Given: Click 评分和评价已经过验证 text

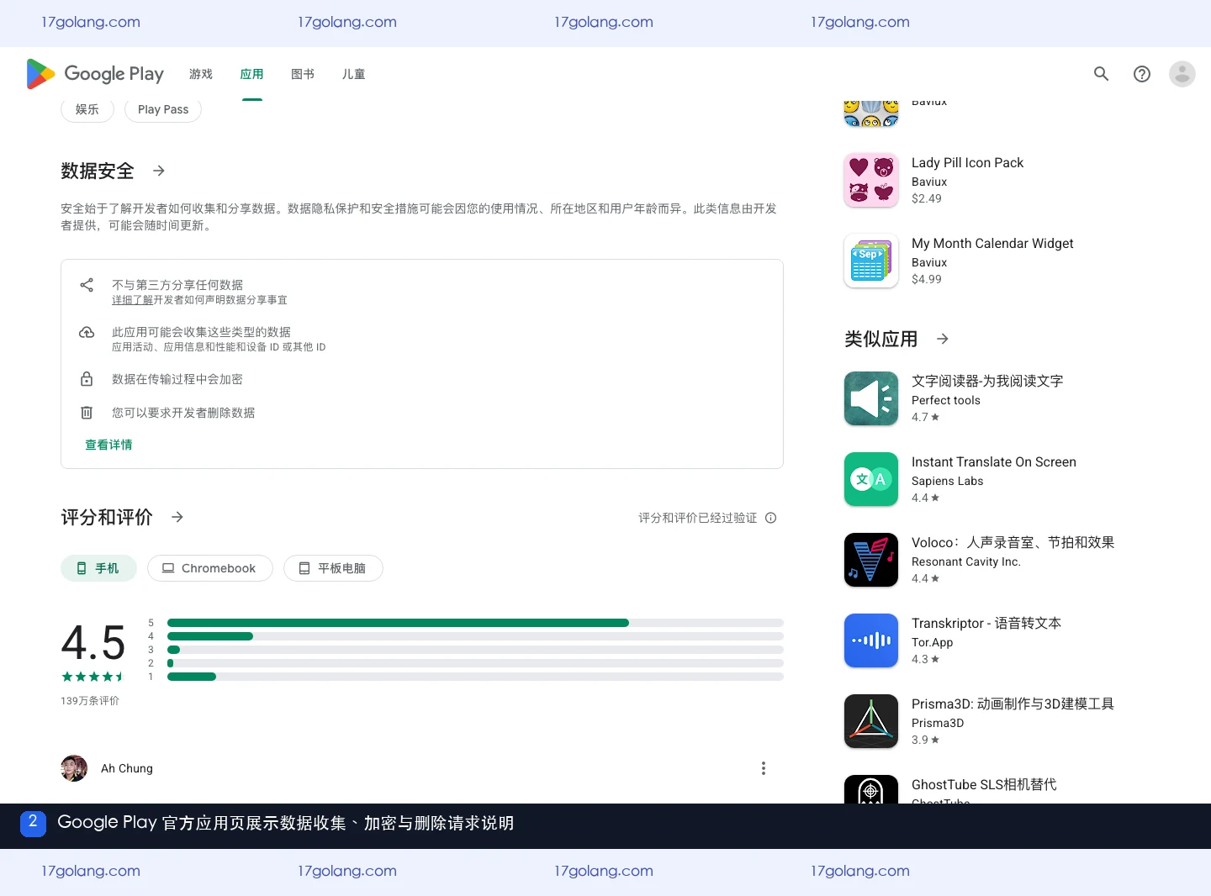Looking at the screenshot, I should click(x=698, y=518).
